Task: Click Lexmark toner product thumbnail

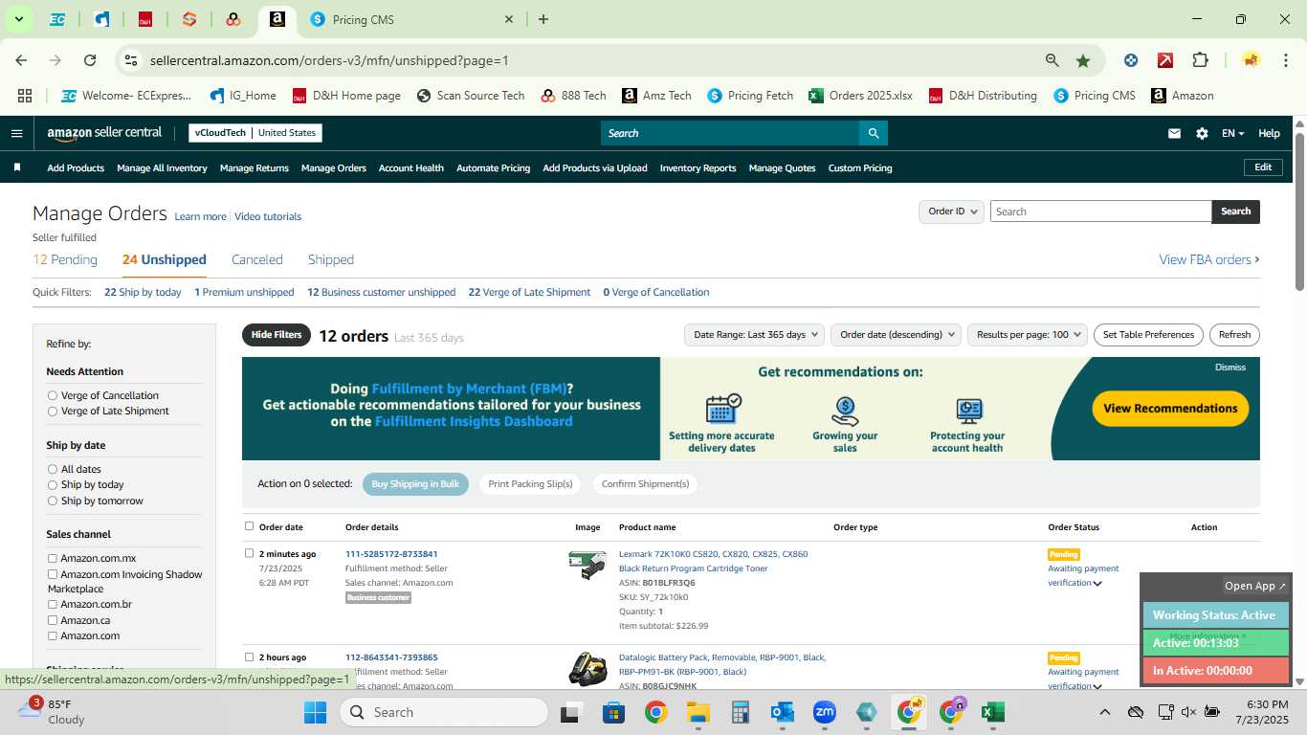Action: pos(587,565)
